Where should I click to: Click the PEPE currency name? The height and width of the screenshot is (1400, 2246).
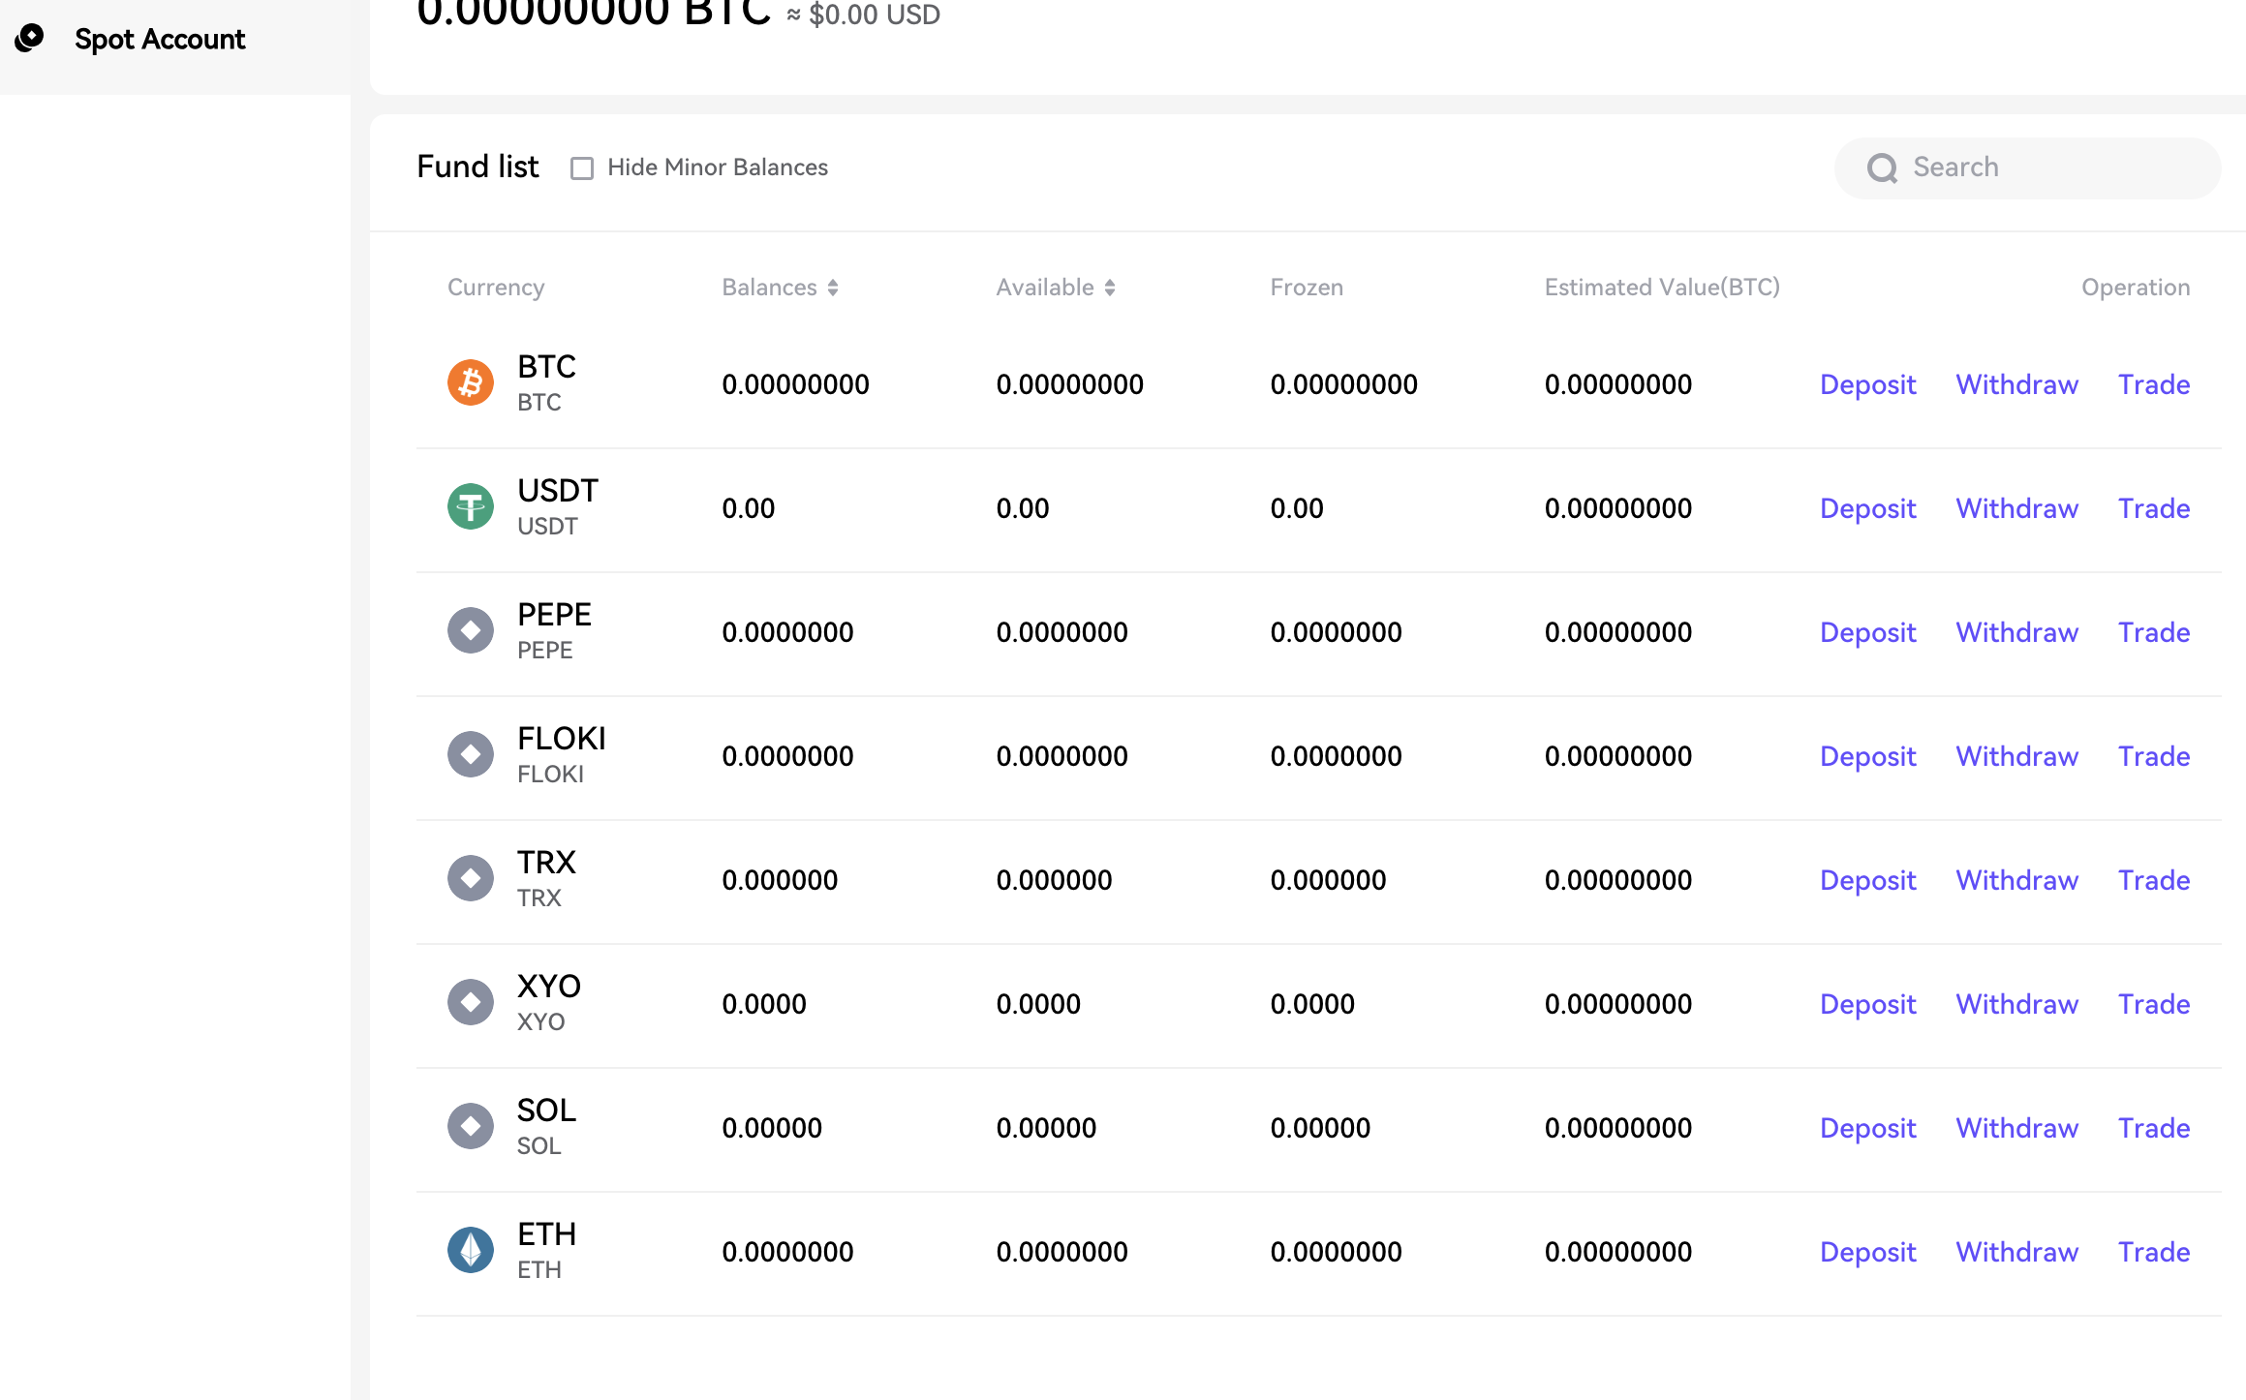click(x=554, y=615)
